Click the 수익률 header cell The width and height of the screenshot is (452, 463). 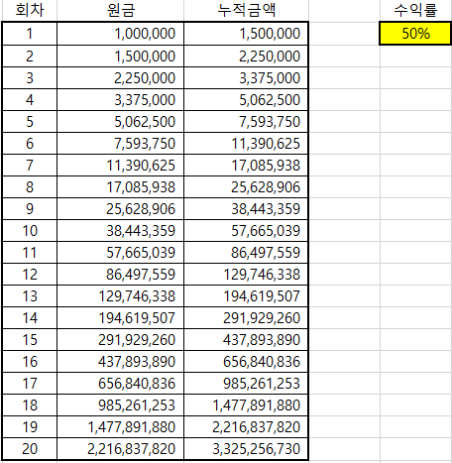(x=415, y=11)
